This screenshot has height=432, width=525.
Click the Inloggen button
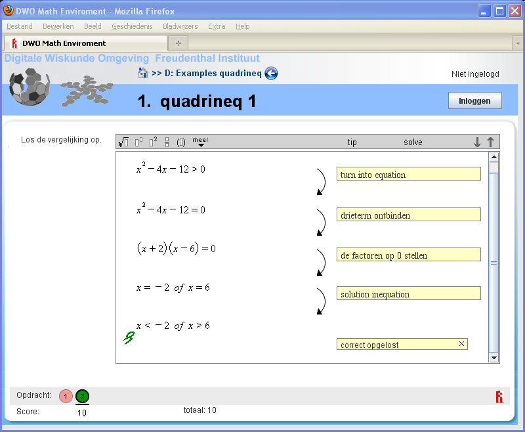tap(474, 101)
